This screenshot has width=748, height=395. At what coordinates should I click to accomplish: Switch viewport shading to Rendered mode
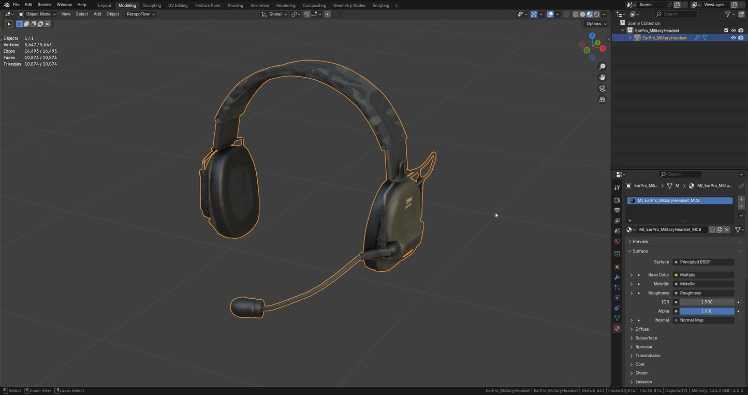coord(596,14)
